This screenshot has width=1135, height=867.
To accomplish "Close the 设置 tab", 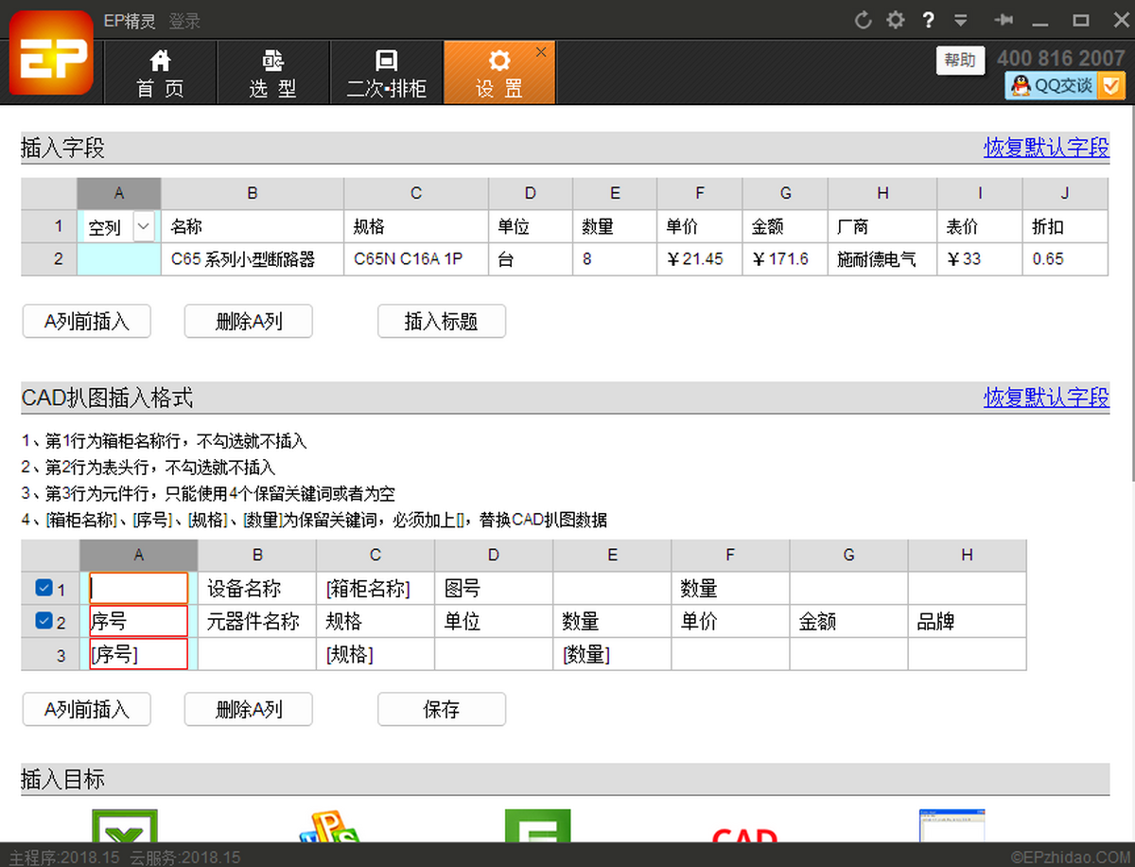I will click(x=541, y=52).
